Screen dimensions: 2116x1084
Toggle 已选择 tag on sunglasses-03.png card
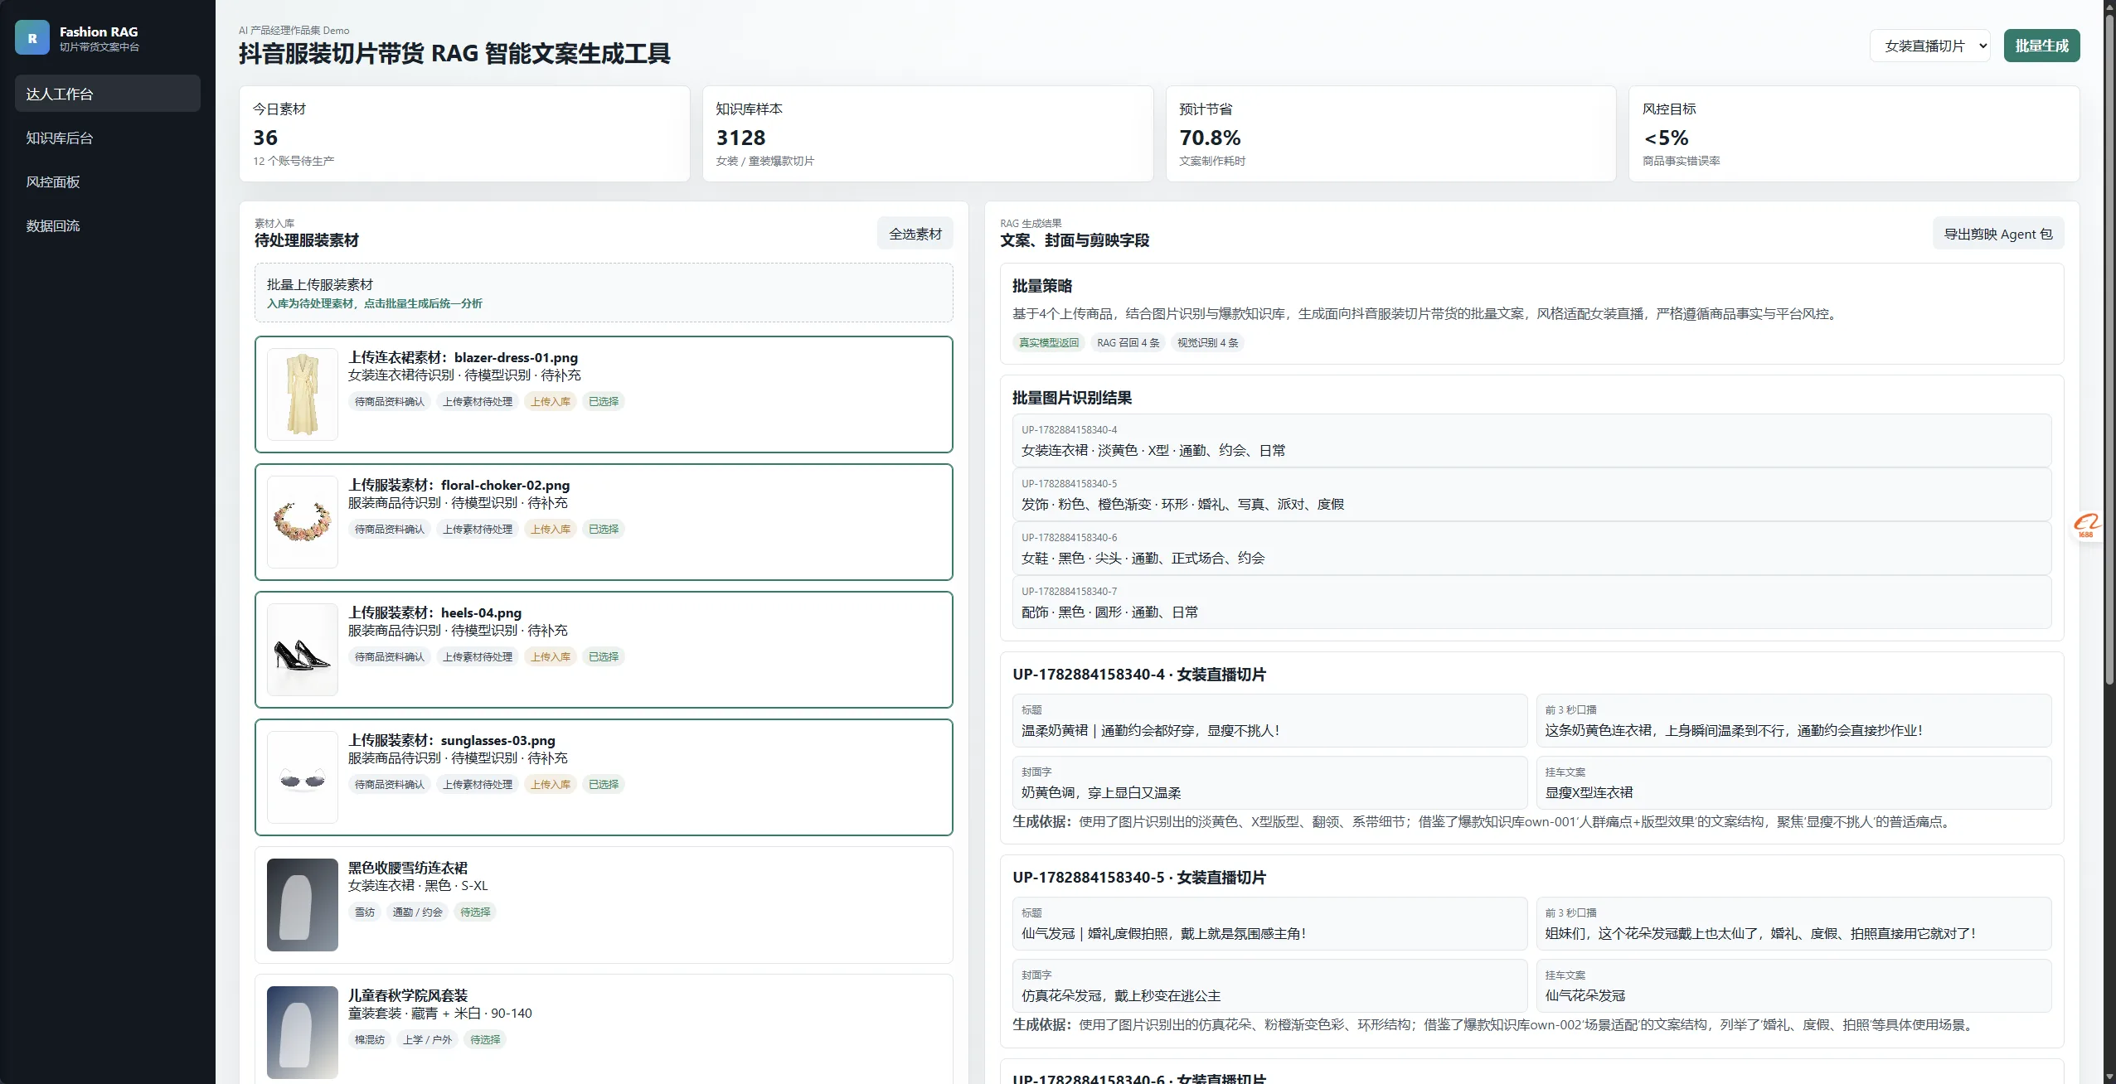604,784
